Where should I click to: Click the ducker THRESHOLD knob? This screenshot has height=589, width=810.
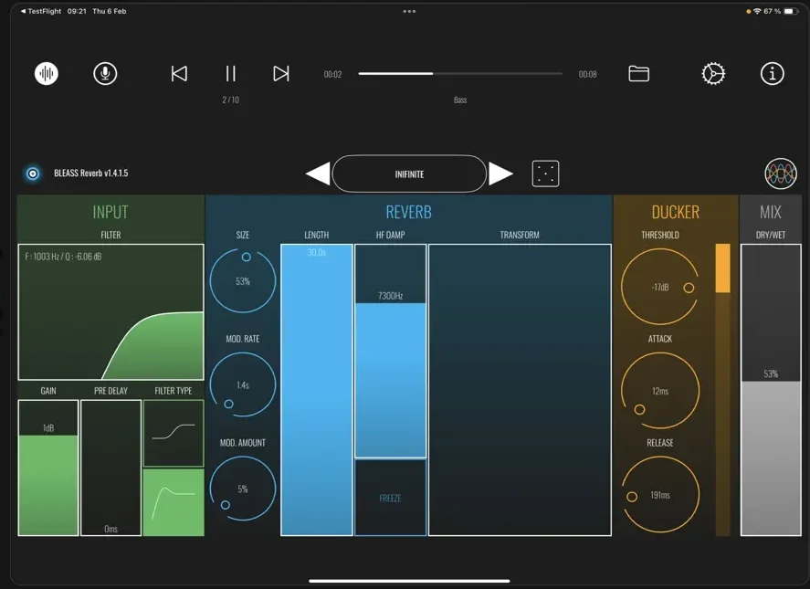[660, 287]
